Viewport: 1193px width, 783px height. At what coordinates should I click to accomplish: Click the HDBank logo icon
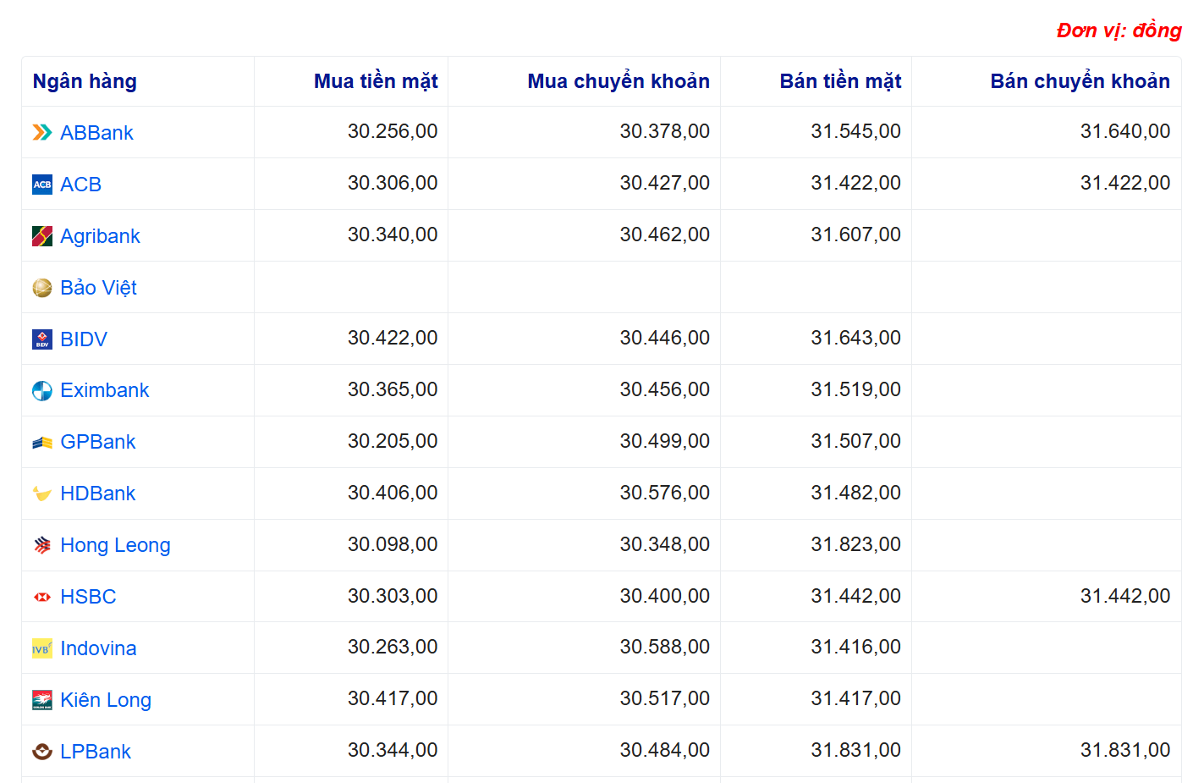coord(42,494)
